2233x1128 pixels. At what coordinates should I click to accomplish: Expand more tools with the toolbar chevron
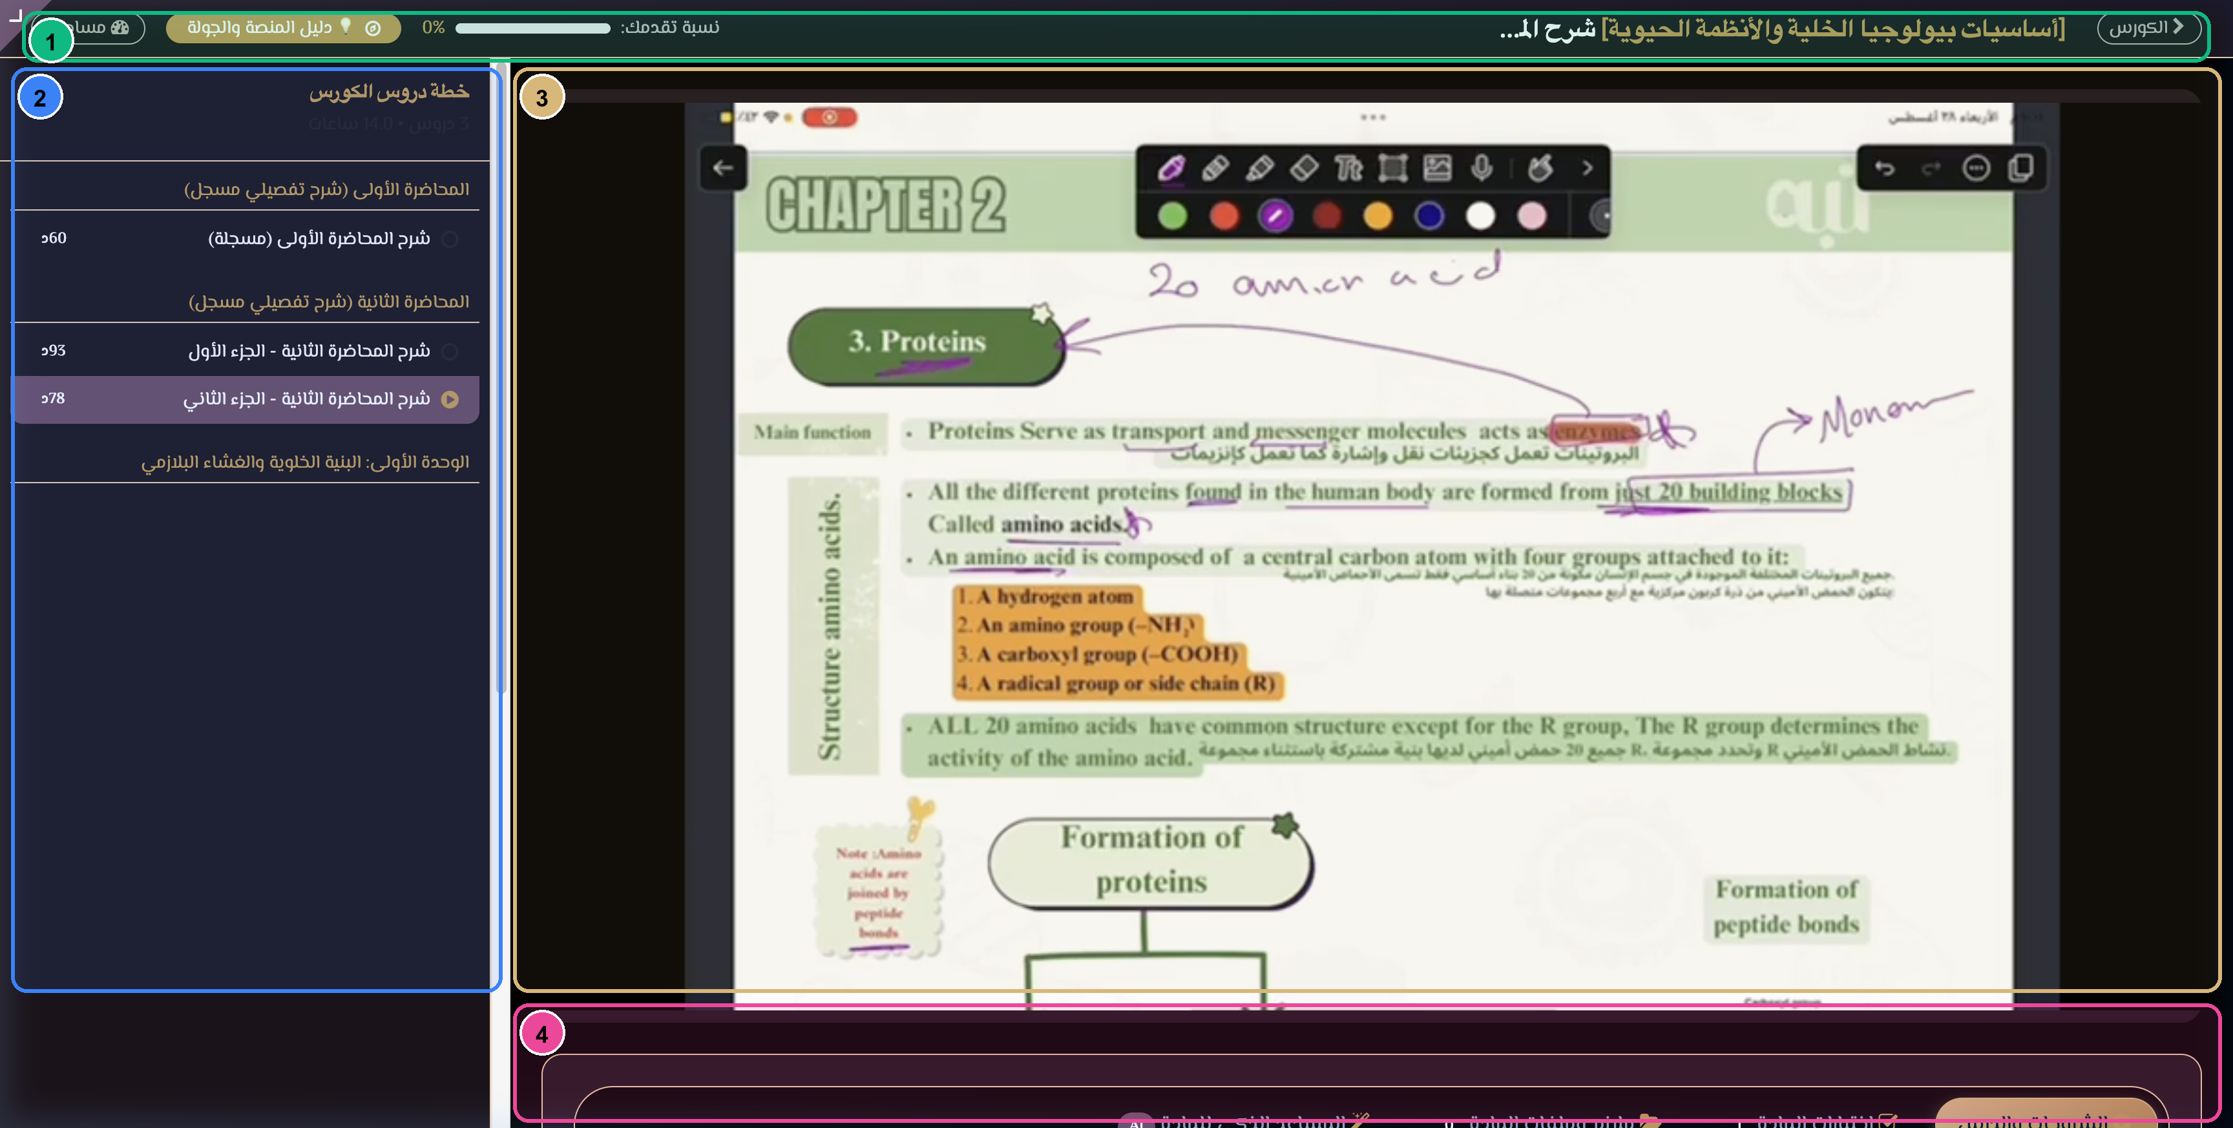coord(1586,167)
